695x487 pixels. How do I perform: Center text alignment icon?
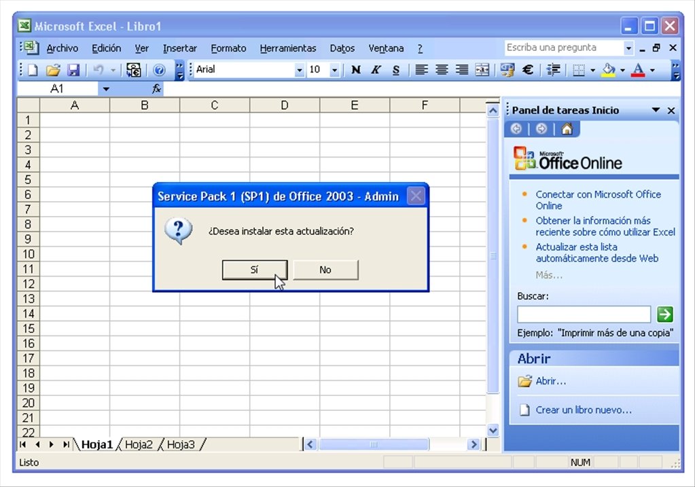pyautogui.click(x=442, y=69)
